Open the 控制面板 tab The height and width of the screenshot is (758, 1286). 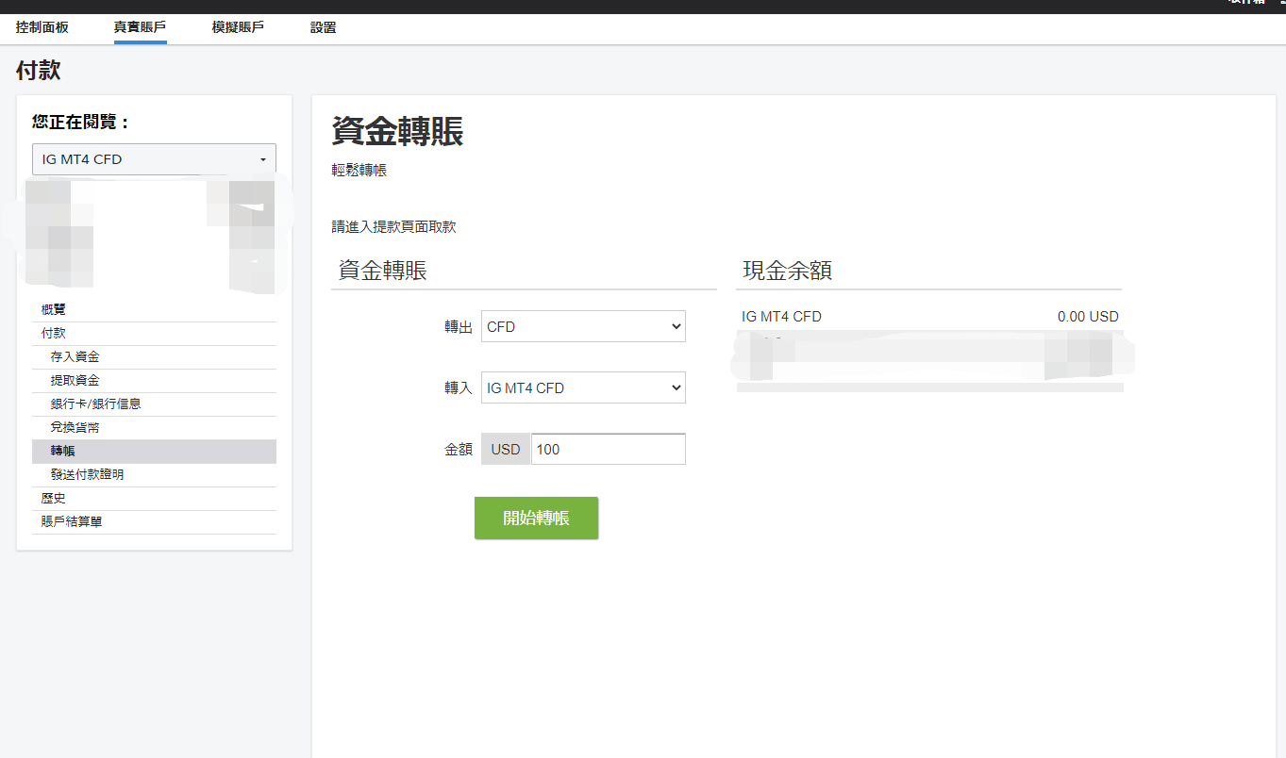pyautogui.click(x=42, y=27)
